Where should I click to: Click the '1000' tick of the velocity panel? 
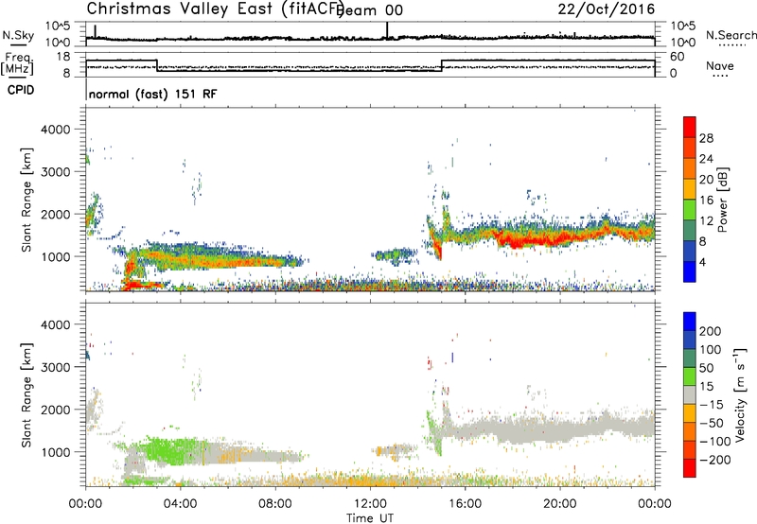(x=56, y=452)
